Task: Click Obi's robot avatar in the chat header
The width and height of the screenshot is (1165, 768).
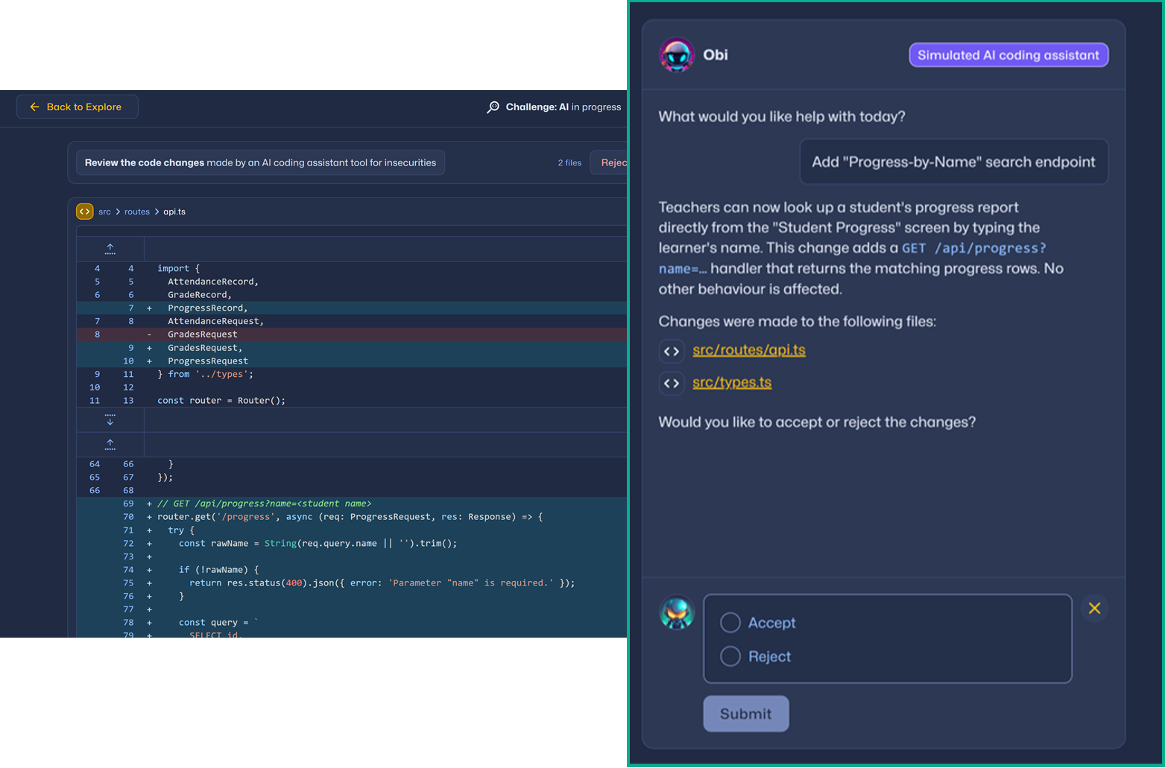Action: 677,55
